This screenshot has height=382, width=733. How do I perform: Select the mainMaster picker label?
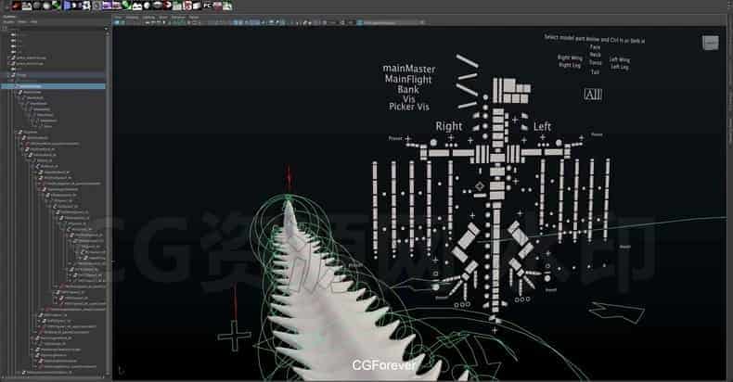coord(408,69)
